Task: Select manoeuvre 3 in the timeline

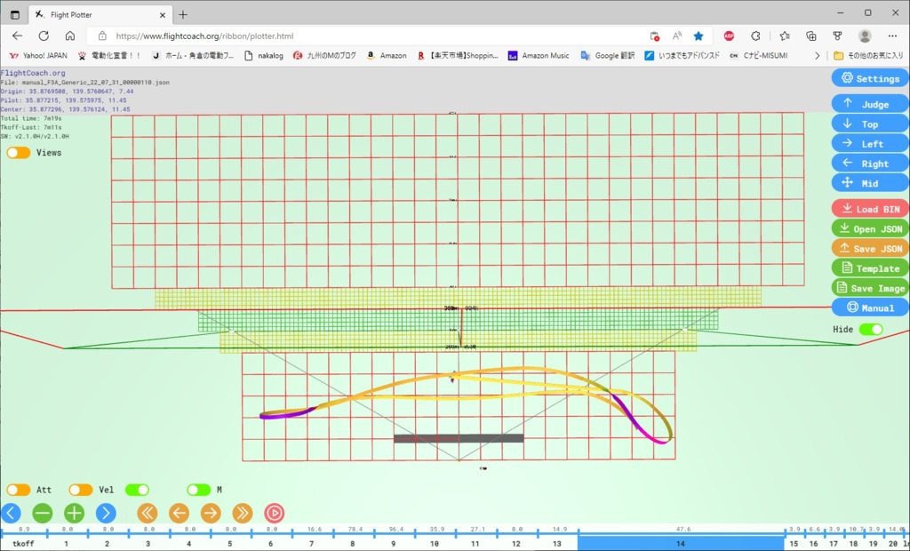Action: pyautogui.click(x=148, y=544)
